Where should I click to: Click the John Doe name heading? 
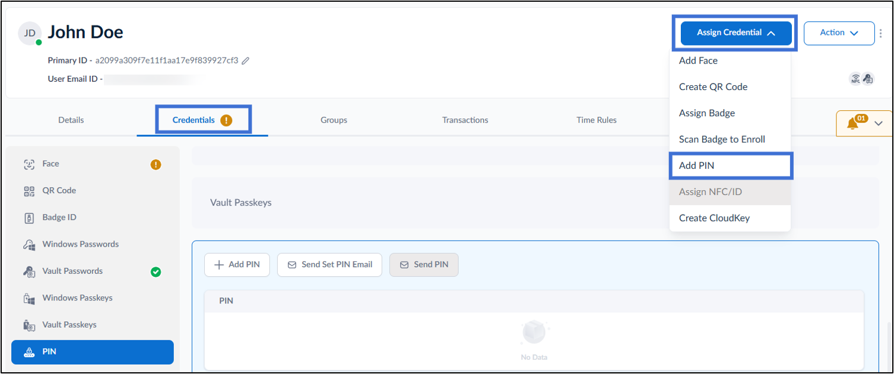coord(85,32)
